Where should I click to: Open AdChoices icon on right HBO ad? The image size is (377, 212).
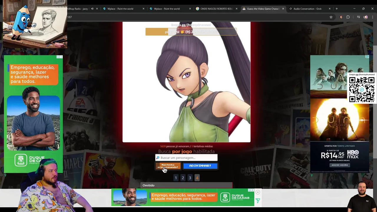[367, 57]
